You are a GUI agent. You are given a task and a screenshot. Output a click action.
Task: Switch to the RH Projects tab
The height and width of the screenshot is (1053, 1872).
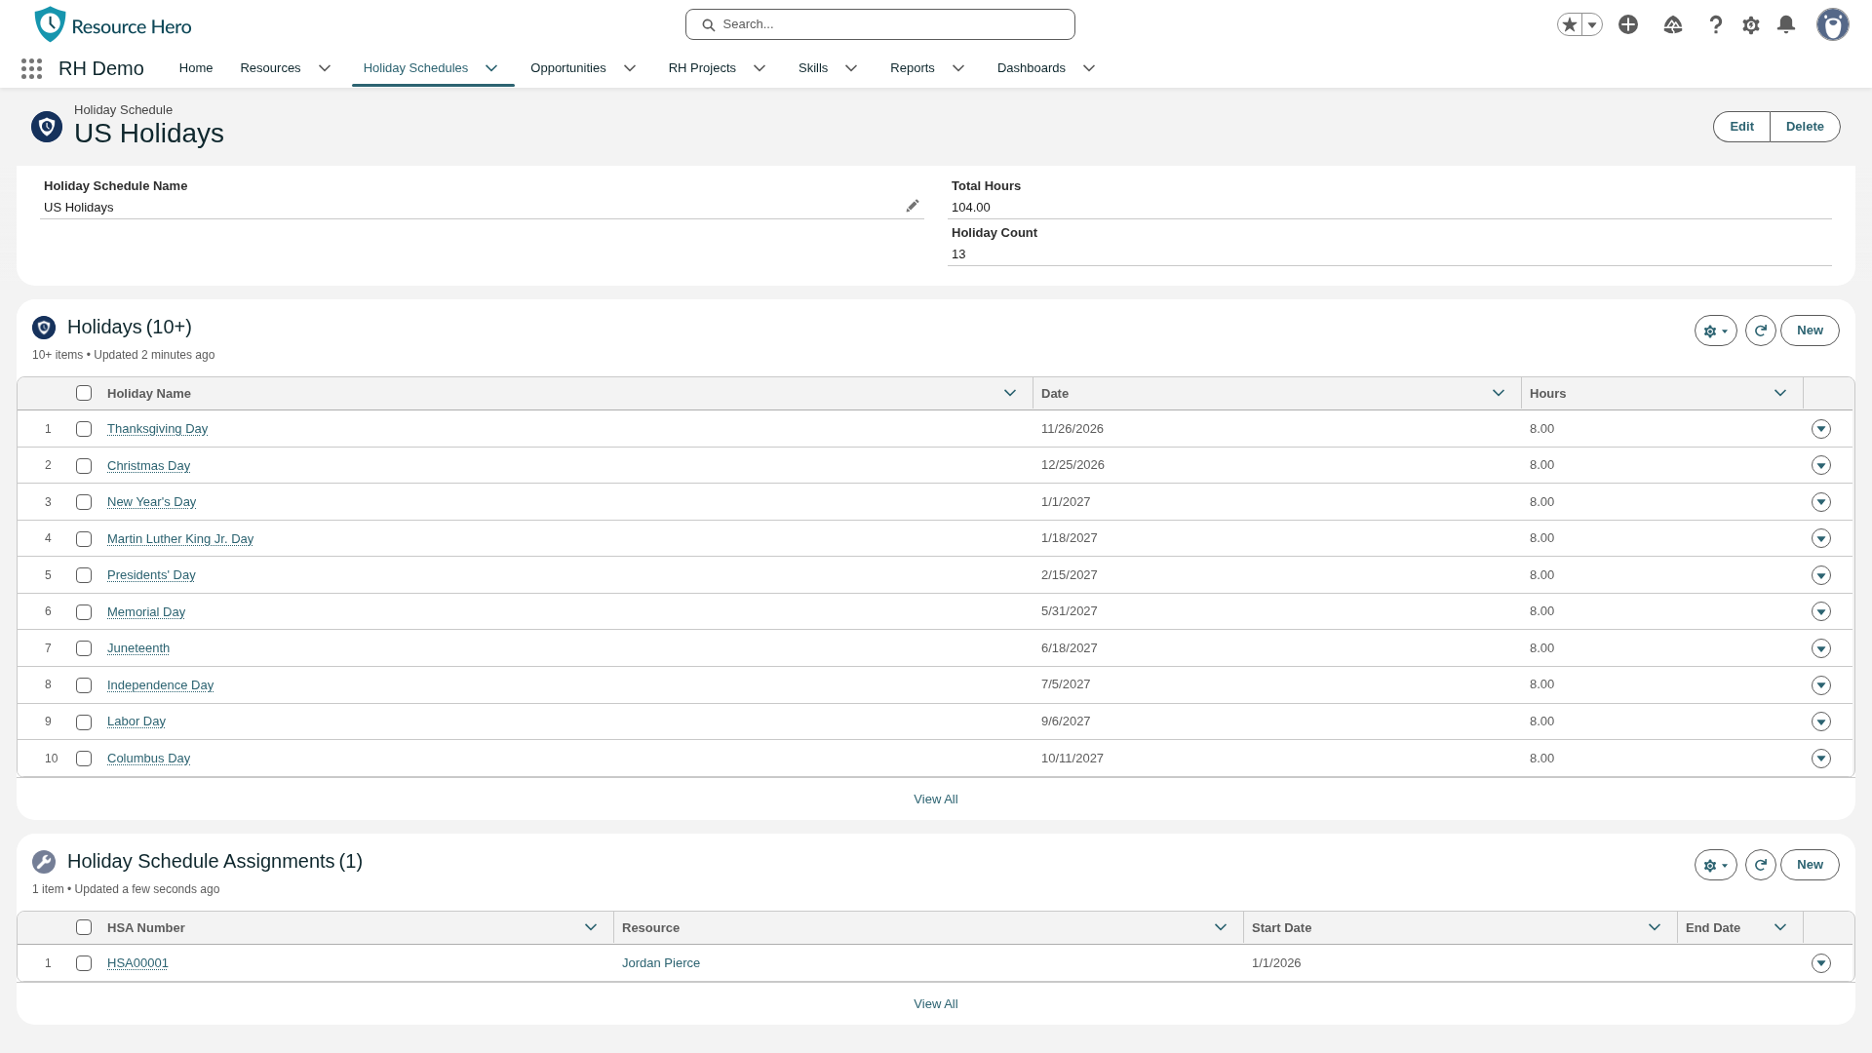click(x=702, y=68)
